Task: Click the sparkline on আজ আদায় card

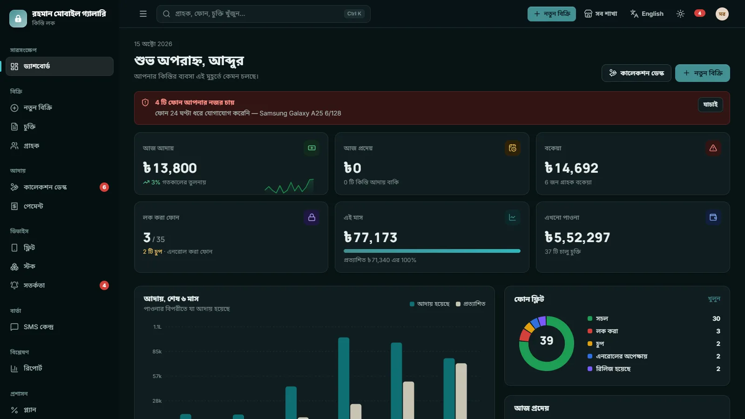Action: 289,186
